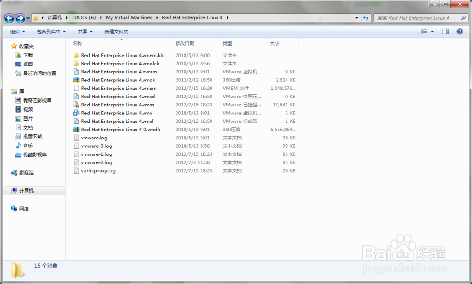Open 下载 in favorites
The width and height of the screenshot is (472, 284).
point(28,55)
